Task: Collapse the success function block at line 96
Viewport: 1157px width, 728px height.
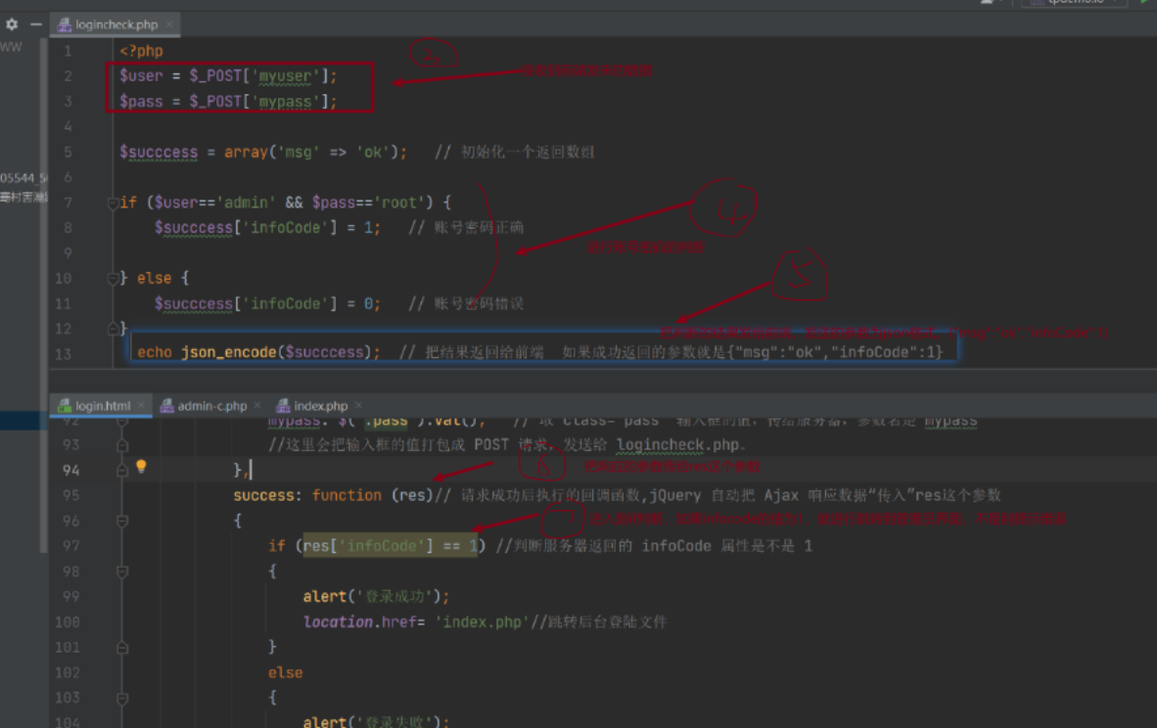Action: click(x=122, y=521)
